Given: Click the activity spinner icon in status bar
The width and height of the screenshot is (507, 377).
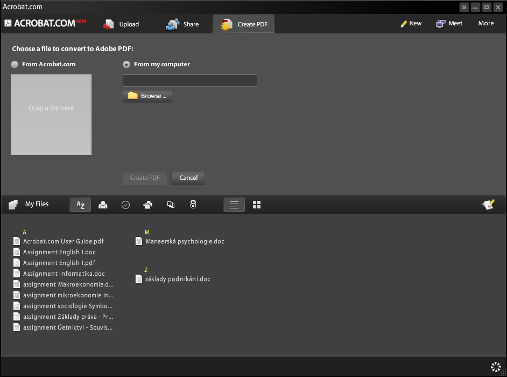Looking at the screenshot, I should (496, 367).
